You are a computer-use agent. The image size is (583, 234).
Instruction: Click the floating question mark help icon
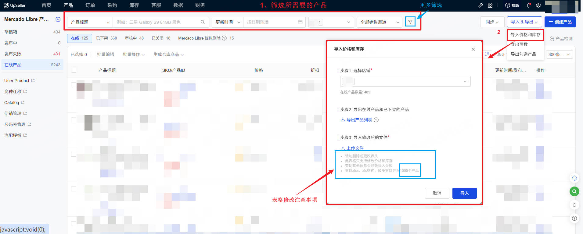574,218
